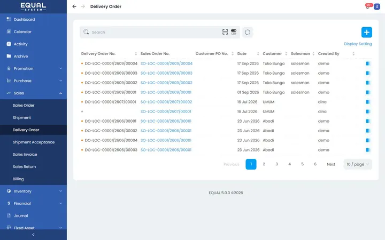Collapse the Sales menu chevron
385x240 pixels.
[60, 93]
